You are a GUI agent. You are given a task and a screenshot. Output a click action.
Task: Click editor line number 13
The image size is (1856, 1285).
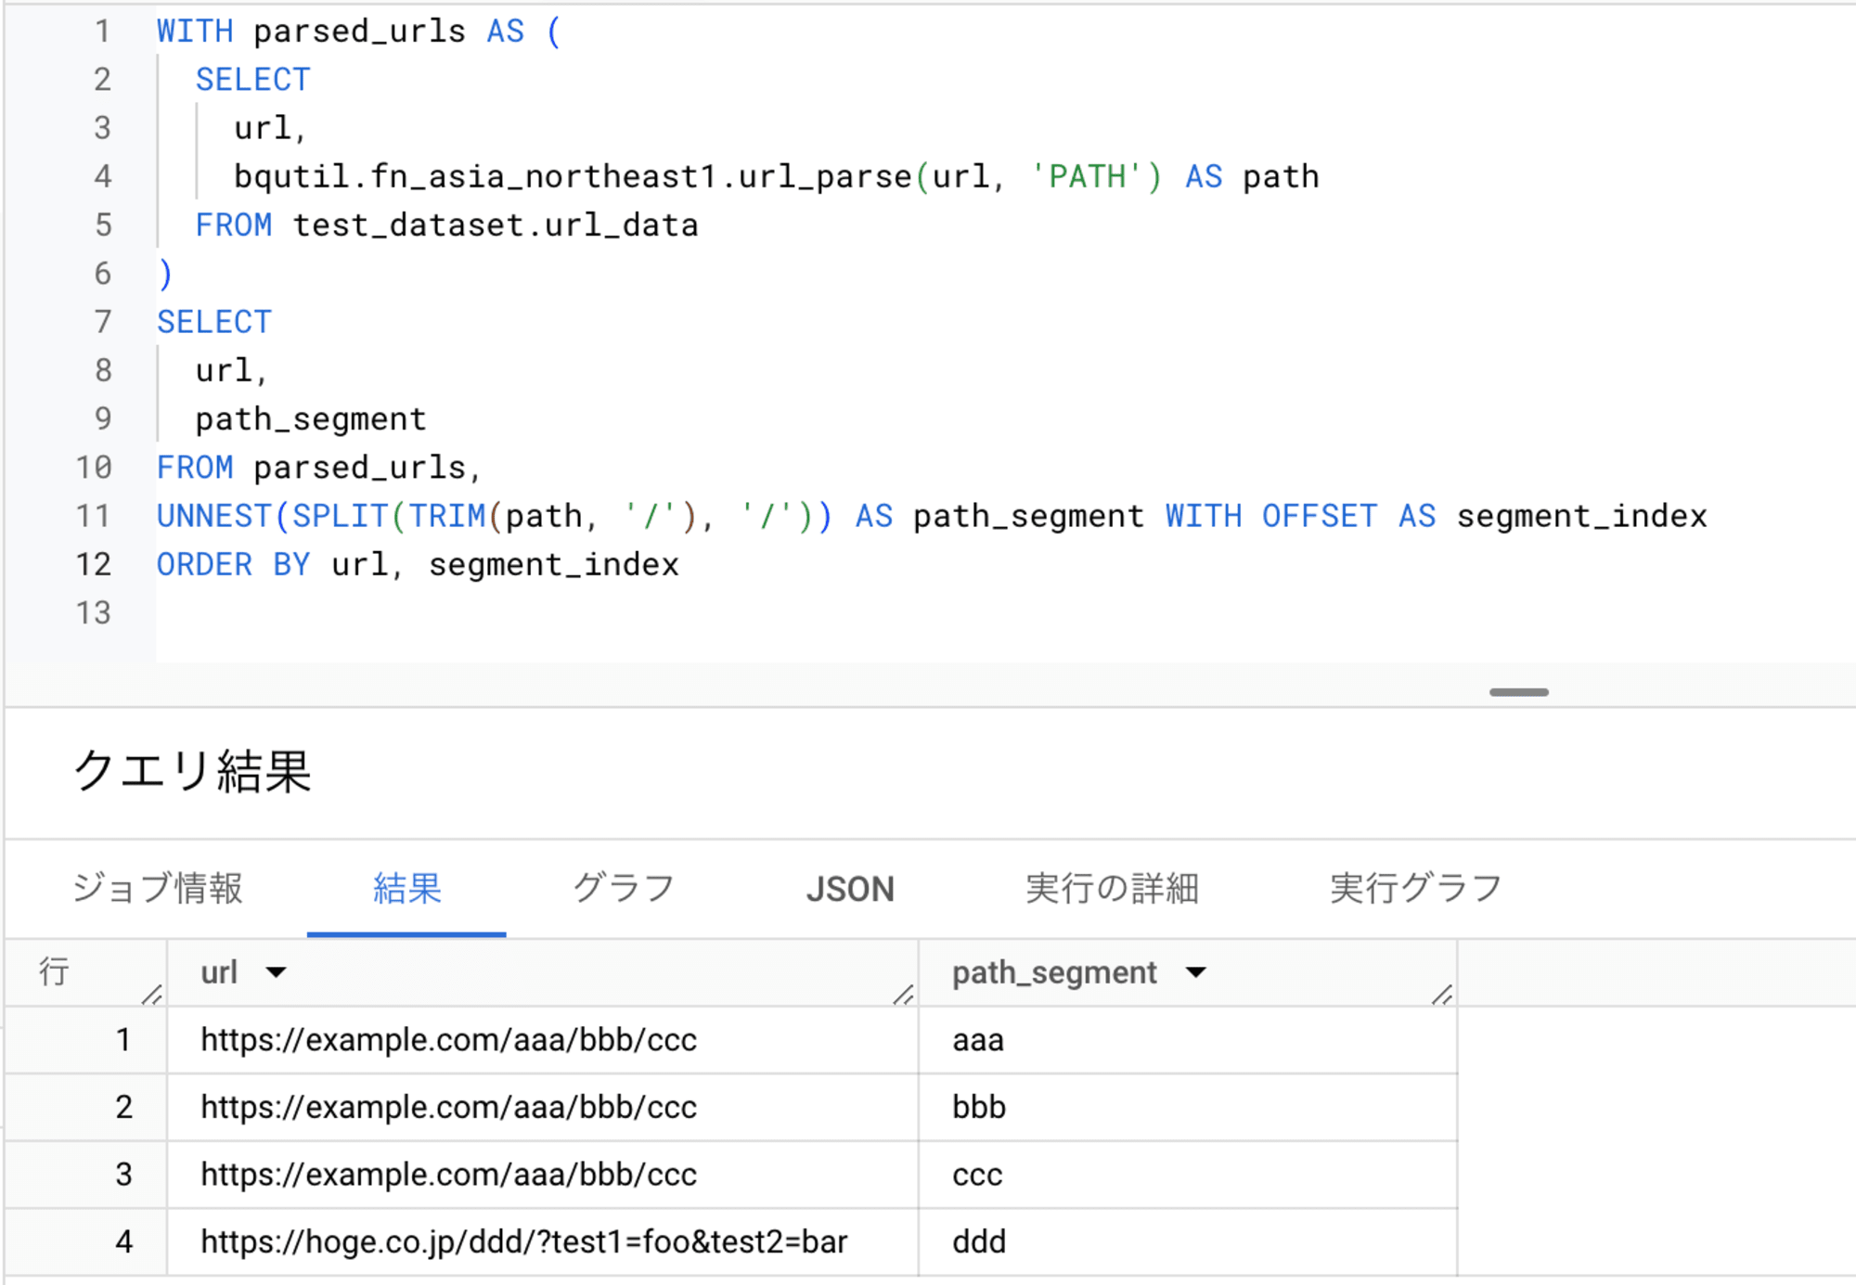pos(93,613)
